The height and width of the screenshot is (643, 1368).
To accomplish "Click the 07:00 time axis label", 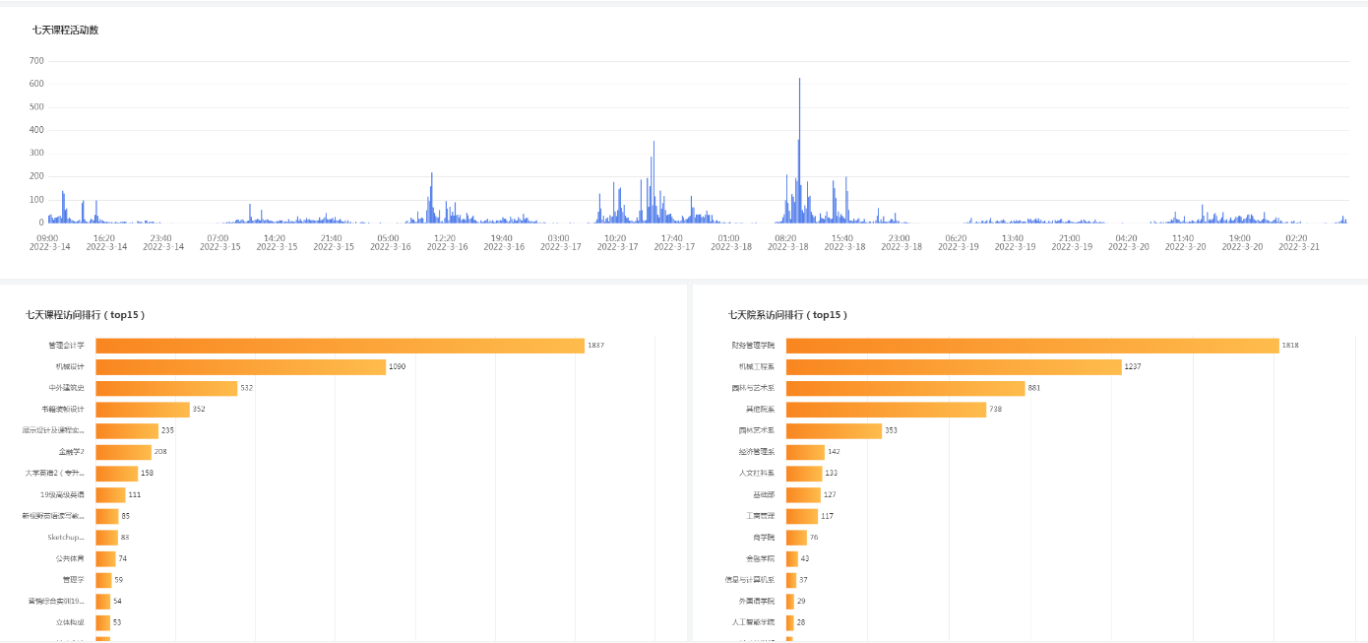I will (x=218, y=238).
